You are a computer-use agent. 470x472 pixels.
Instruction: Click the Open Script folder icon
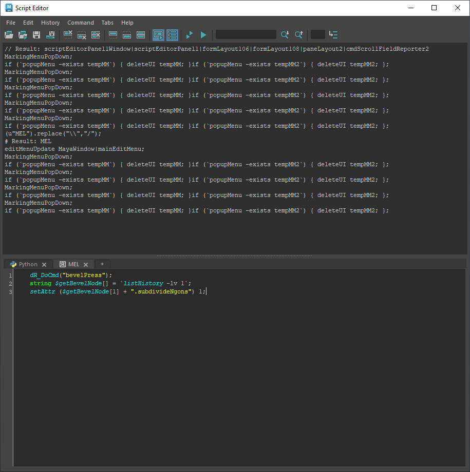coord(9,35)
